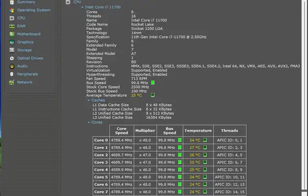
Task: Click Core 2 temperature graph icon
Action: point(205,155)
